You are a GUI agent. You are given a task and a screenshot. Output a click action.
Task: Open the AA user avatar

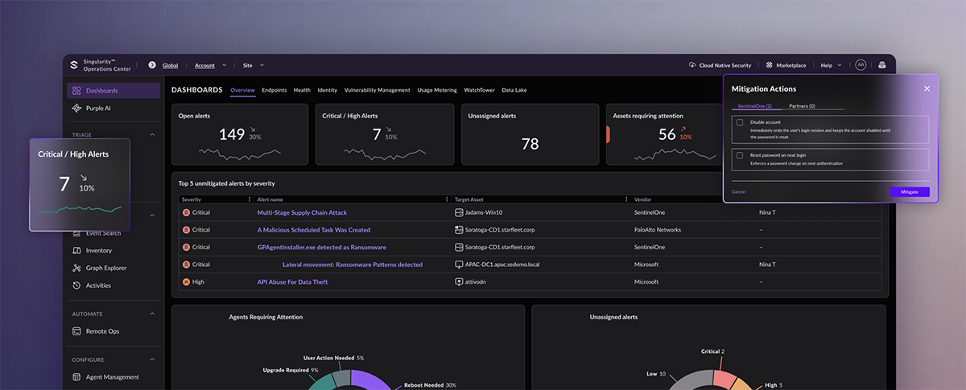coord(861,65)
